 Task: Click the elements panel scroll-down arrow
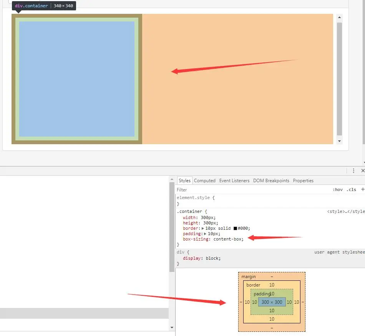coord(172,327)
